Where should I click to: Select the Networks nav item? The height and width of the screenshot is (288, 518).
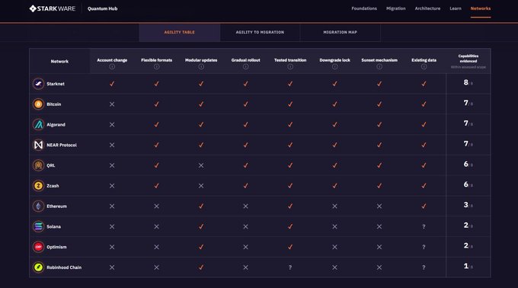(481, 8)
